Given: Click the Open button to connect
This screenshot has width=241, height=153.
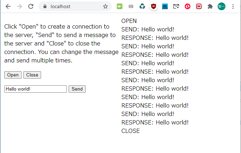Looking at the screenshot, I should [x=13, y=75].
